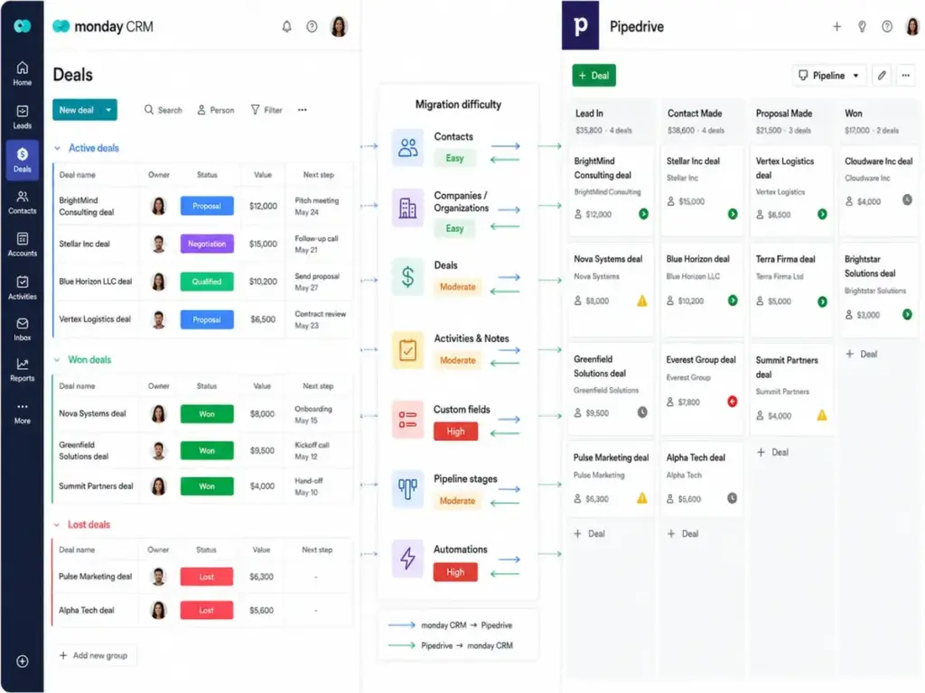
Task: Click the Qualified status of Blue Horizon deal
Action: pyautogui.click(x=207, y=282)
